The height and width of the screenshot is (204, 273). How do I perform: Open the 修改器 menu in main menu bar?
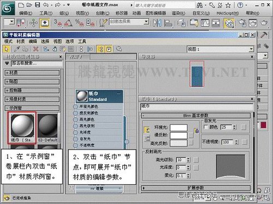tap(122, 13)
